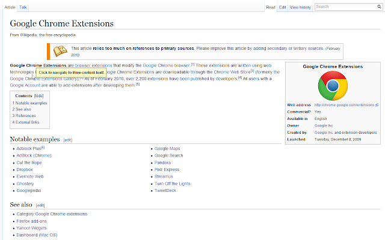
Task: Open the Dropbox link
Action: pos(25,169)
